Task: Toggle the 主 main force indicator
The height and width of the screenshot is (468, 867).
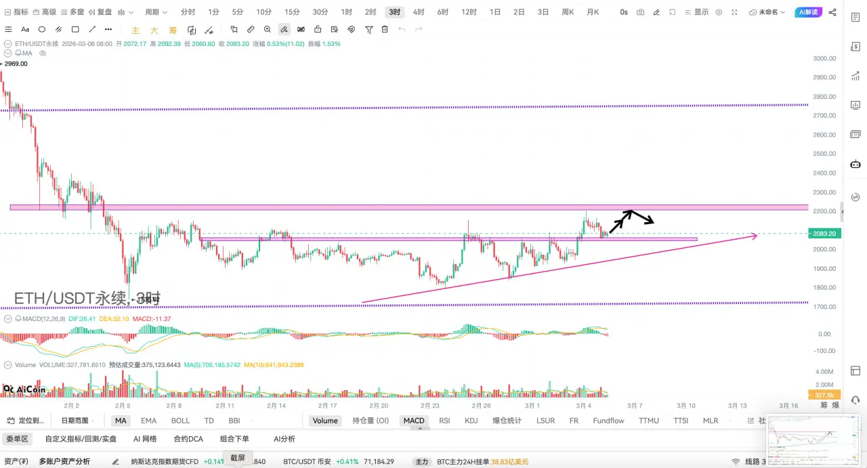Action: tap(135, 30)
